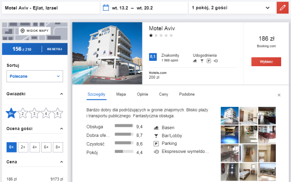The width and height of the screenshot is (291, 182).
Task: Collapse the Gwiazdki filter section
Action: pyautogui.click(x=61, y=94)
